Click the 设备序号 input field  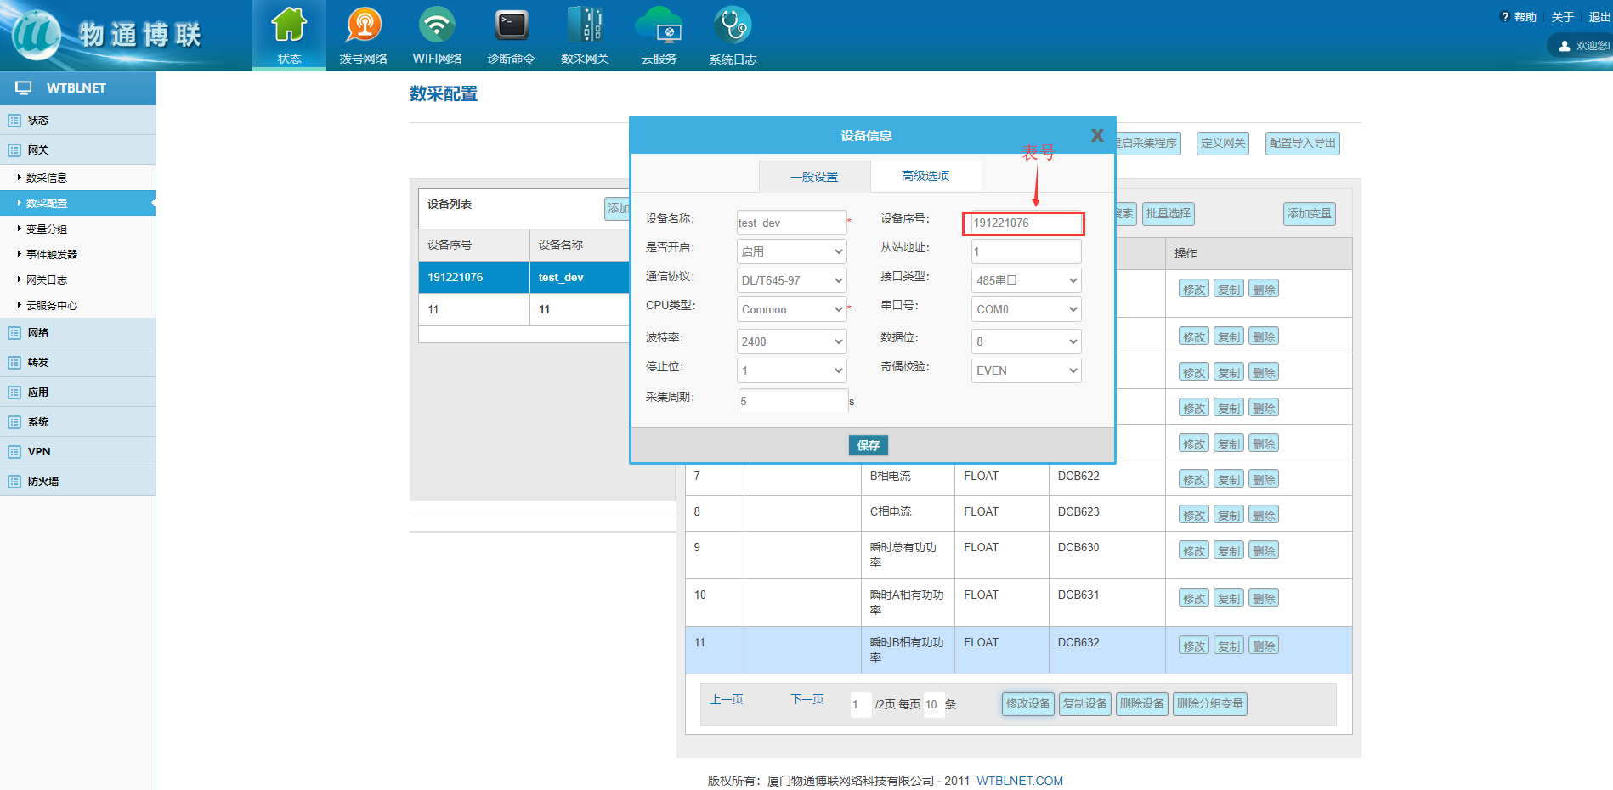point(1024,223)
